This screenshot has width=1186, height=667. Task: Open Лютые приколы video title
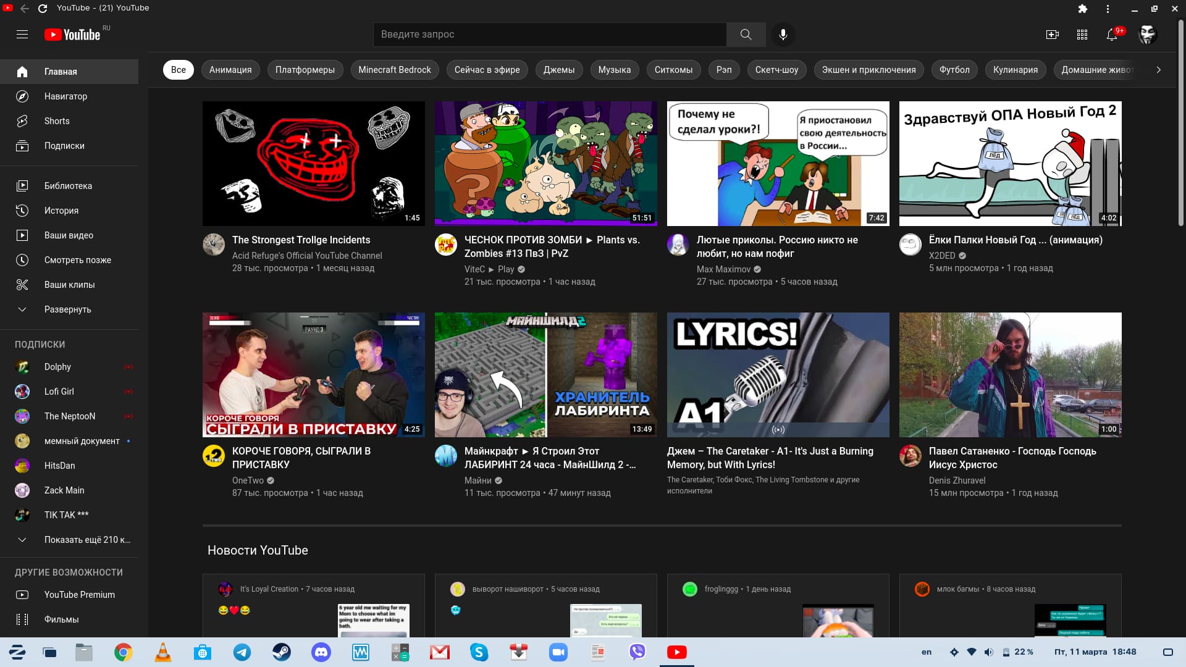click(x=777, y=246)
